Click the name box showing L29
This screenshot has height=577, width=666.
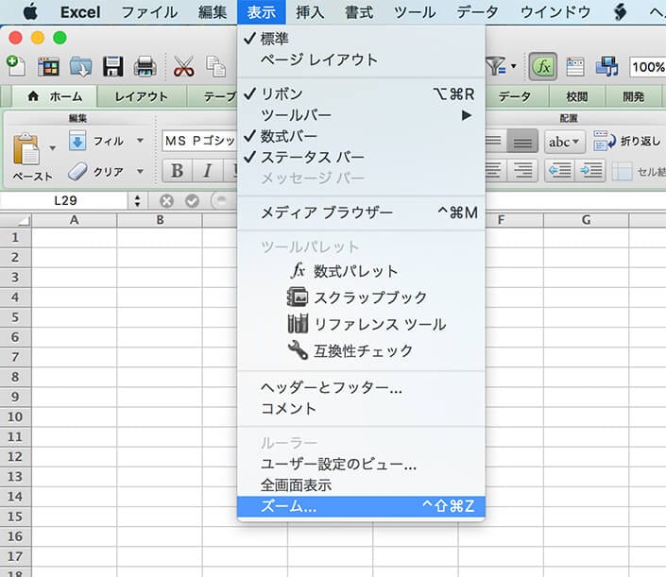pos(65,201)
